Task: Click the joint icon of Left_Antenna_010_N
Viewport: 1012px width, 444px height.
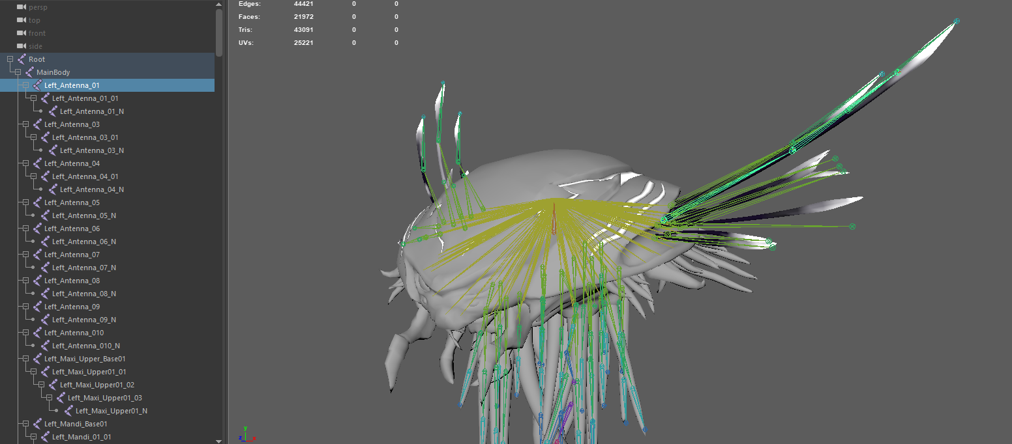Action: (x=45, y=346)
